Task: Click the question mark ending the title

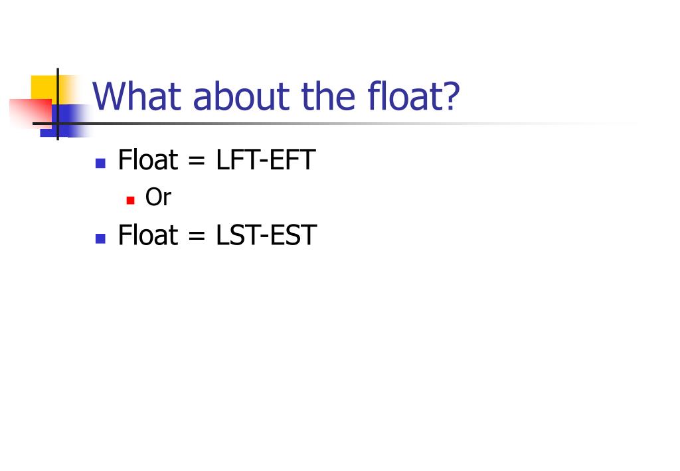Action: point(452,96)
